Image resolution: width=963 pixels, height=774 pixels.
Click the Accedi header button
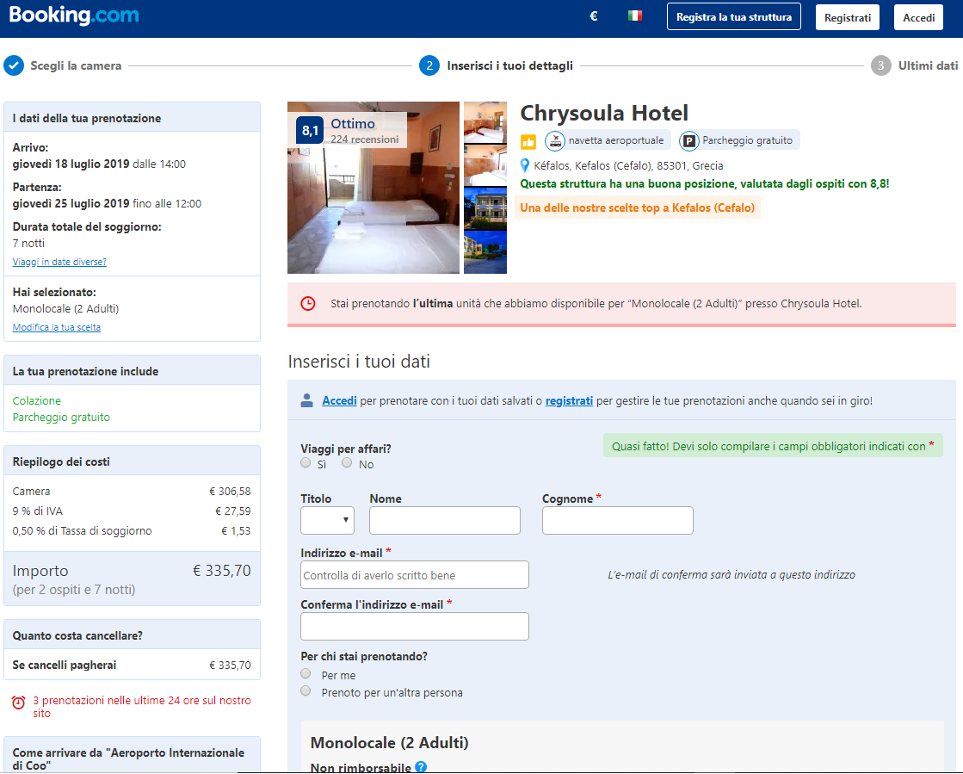coord(919,17)
